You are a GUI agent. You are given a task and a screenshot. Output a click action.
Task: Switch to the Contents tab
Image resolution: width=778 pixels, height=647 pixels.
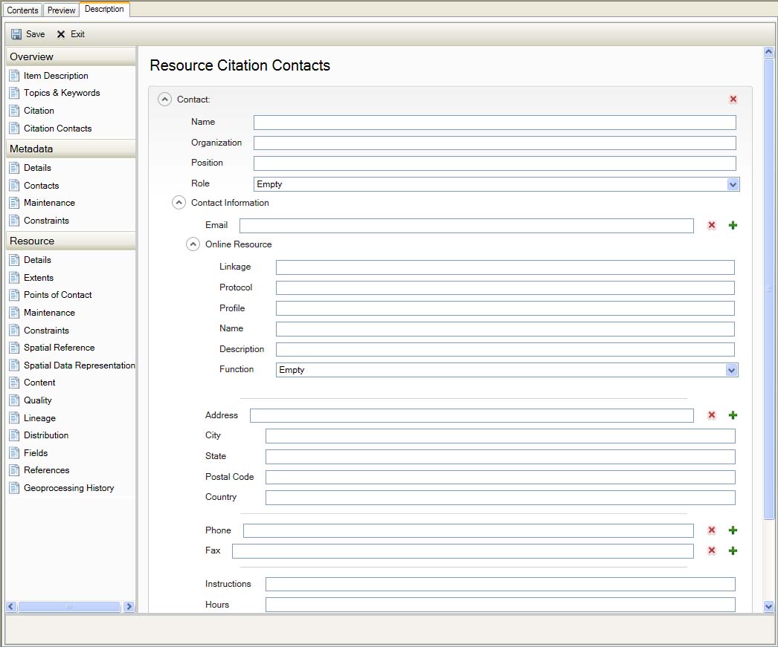[x=22, y=10]
